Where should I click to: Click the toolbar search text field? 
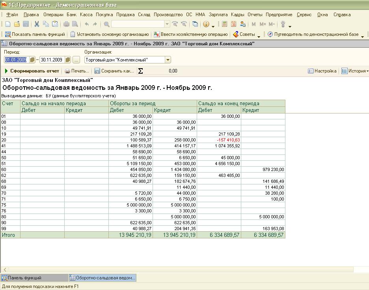[138, 24]
